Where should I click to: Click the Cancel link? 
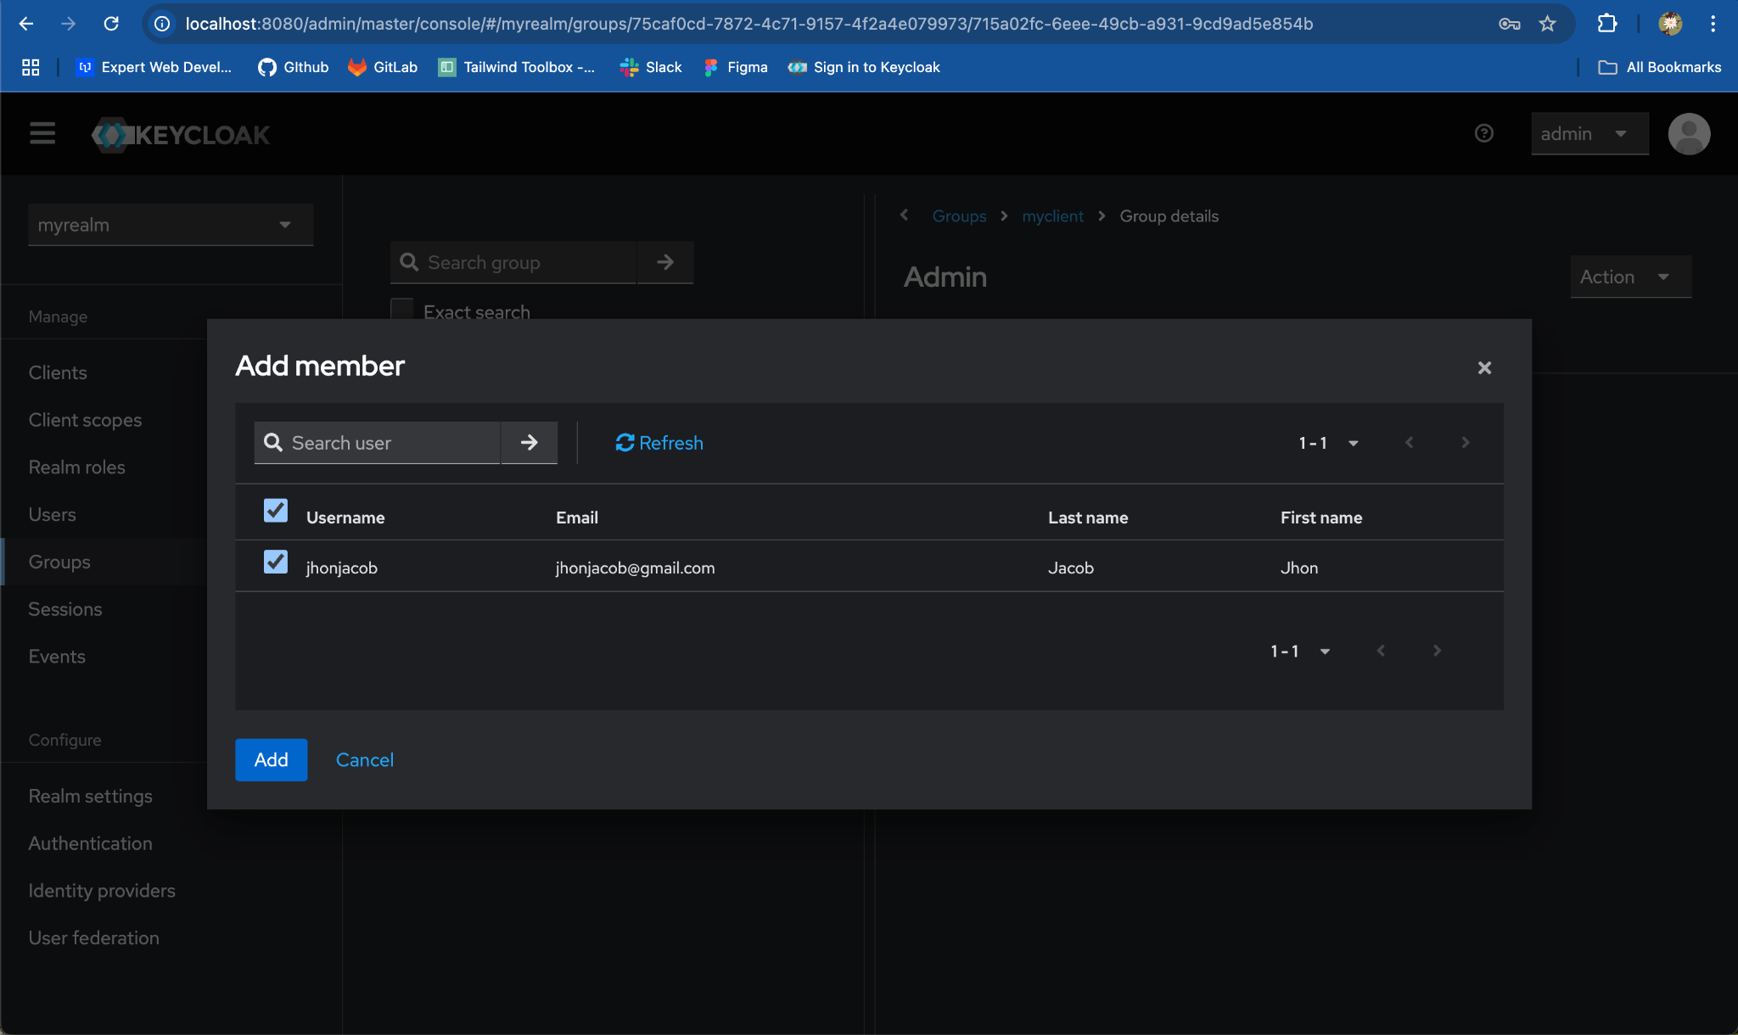pyautogui.click(x=364, y=759)
